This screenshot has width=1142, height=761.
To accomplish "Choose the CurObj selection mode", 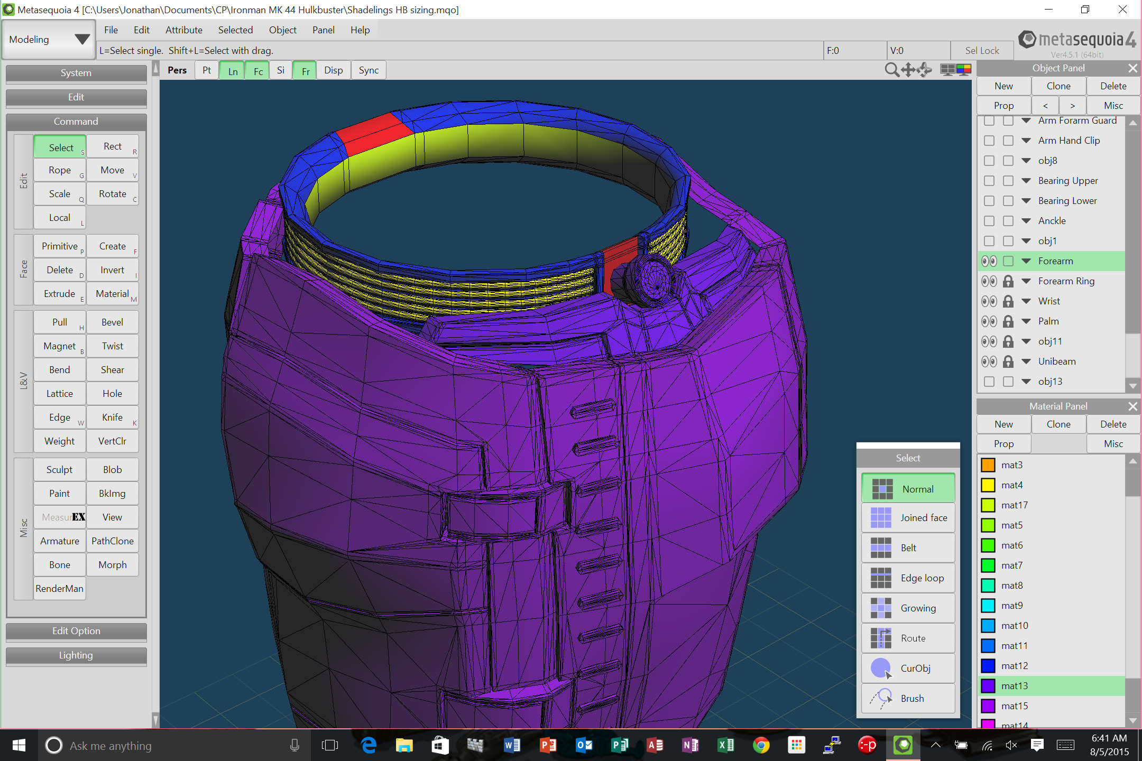I will [908, 669].
